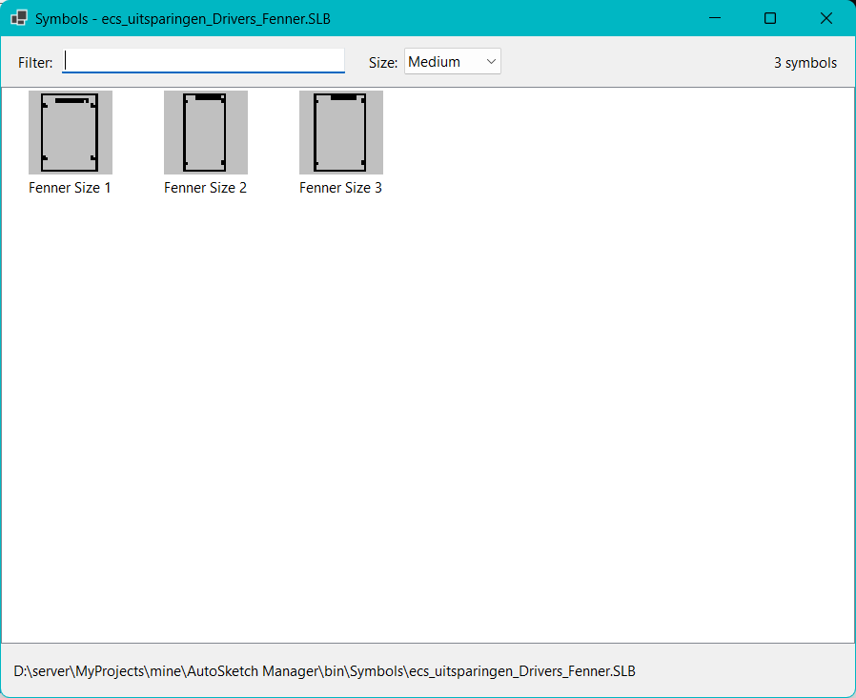Open the Size dropdown showing Medium
The width and height of the screenshot is (856, 698).
click(x=453, y=61)
